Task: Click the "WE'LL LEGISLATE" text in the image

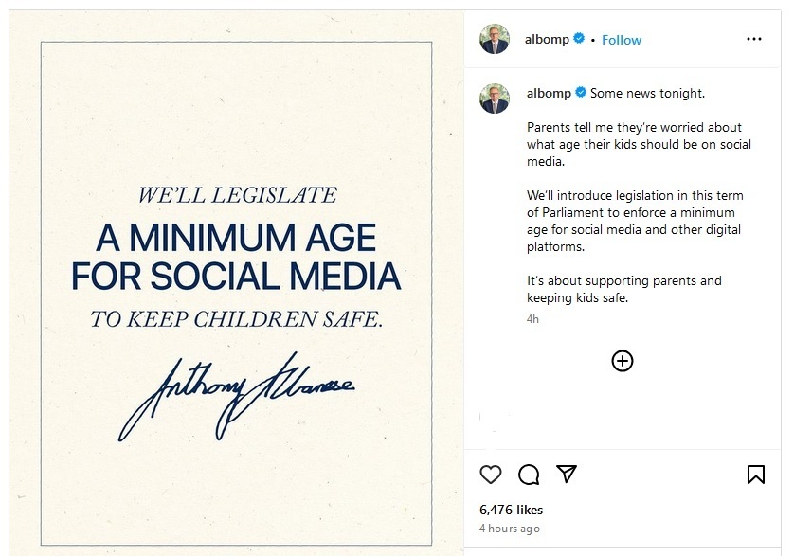Action: click(236, 196)
